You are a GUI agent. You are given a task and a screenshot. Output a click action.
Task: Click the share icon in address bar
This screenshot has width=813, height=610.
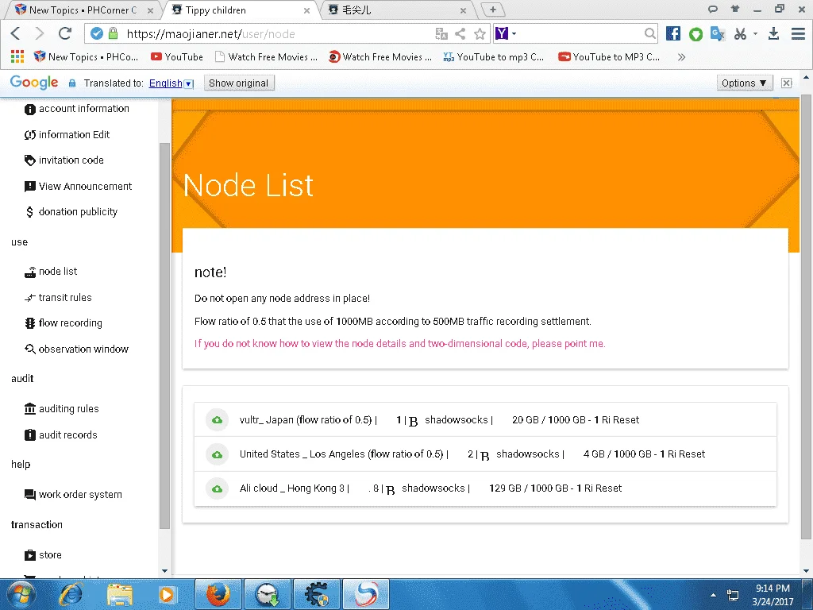[x=460, y=33]
